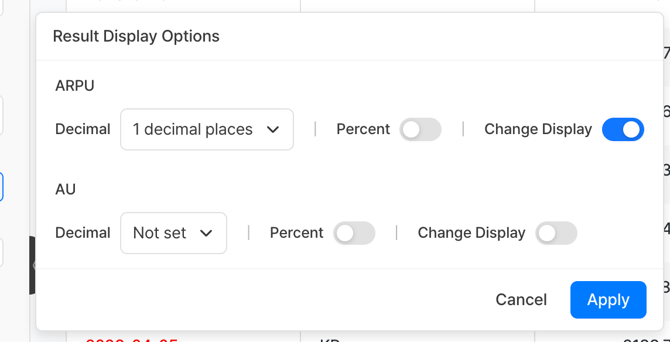Click the Change Display label under ARPU
The width and height of the screenshot is (670, 342).
tap(538, 129)
